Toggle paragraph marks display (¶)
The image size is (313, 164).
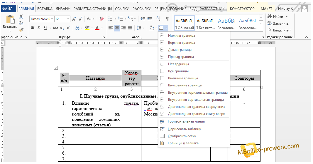point(167,19)
